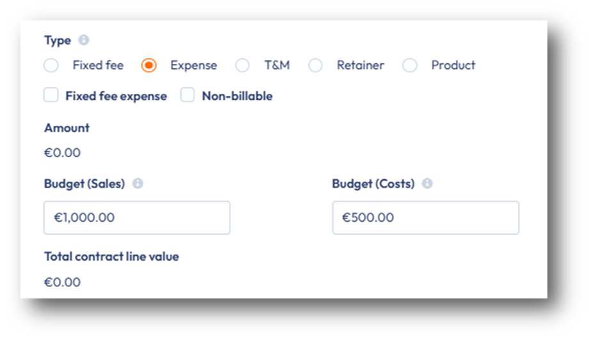Click the Budget (Sales) info icon
This screenshot has width=589, height=340.
pos(137,183)
